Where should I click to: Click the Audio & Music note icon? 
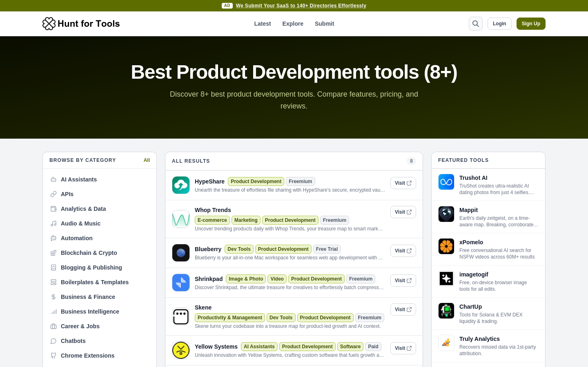point(53,223)
